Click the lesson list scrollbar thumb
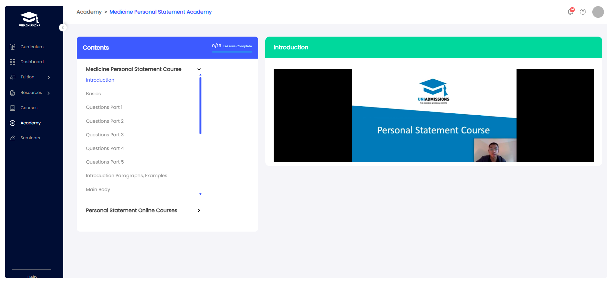 200,105
